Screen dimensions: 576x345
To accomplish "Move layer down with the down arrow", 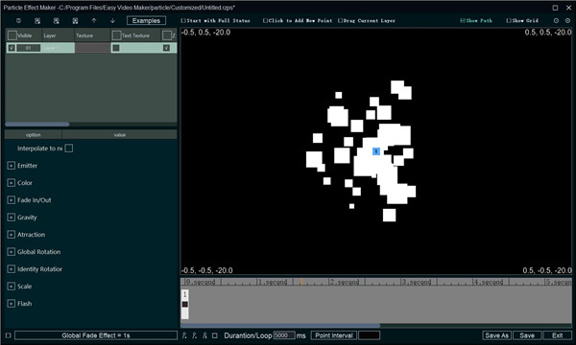I will click(x=112, y=21).
